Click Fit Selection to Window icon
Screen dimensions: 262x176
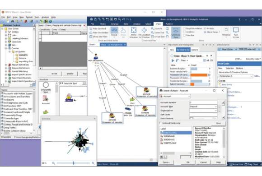(144, 30)
